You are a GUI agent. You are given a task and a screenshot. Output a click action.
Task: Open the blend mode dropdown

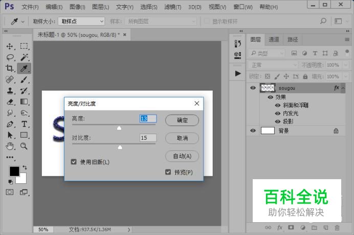273,65
